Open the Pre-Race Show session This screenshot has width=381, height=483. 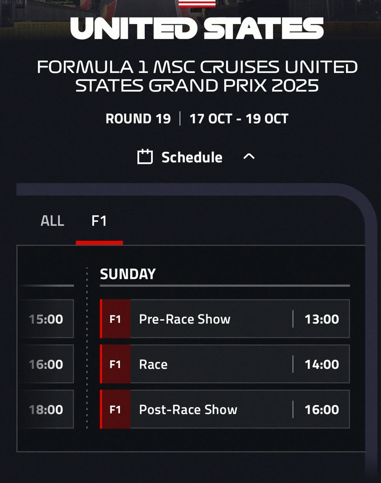185,319
